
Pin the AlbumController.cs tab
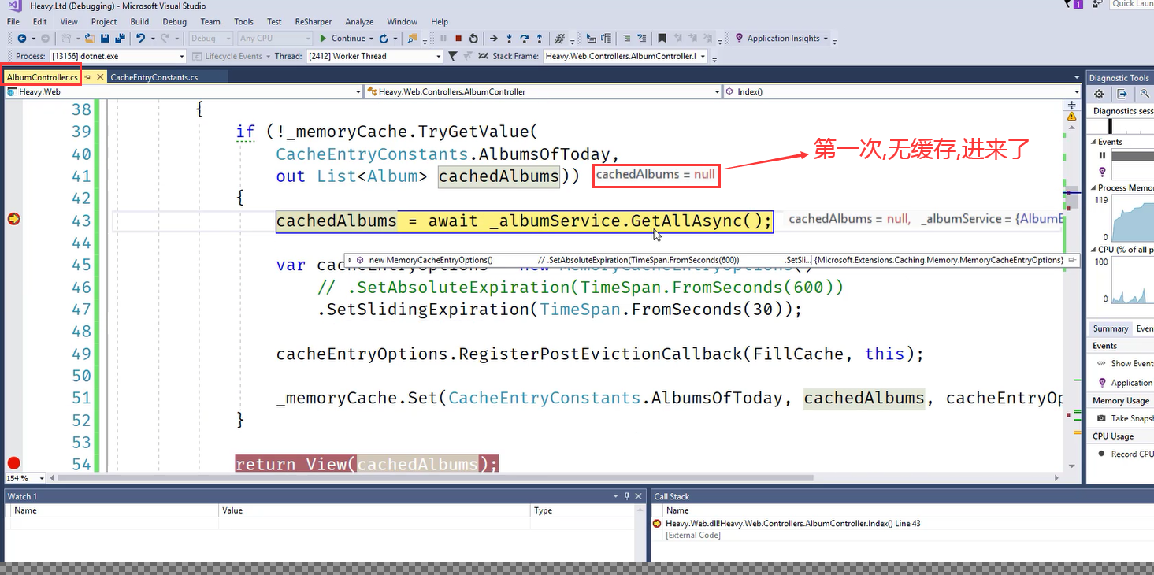pyautogui.click(x=88, y=77)
